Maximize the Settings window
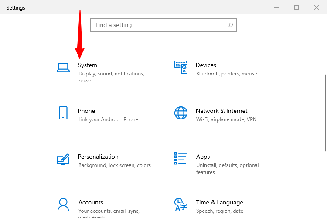The image size is (327, 218). 296,7
